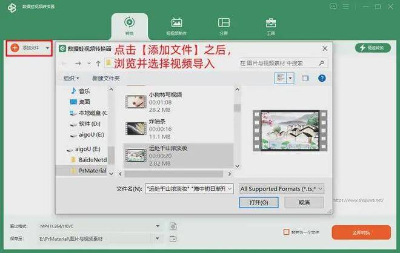Select the 小狗特写视频 video file

[x=178, y=102]
